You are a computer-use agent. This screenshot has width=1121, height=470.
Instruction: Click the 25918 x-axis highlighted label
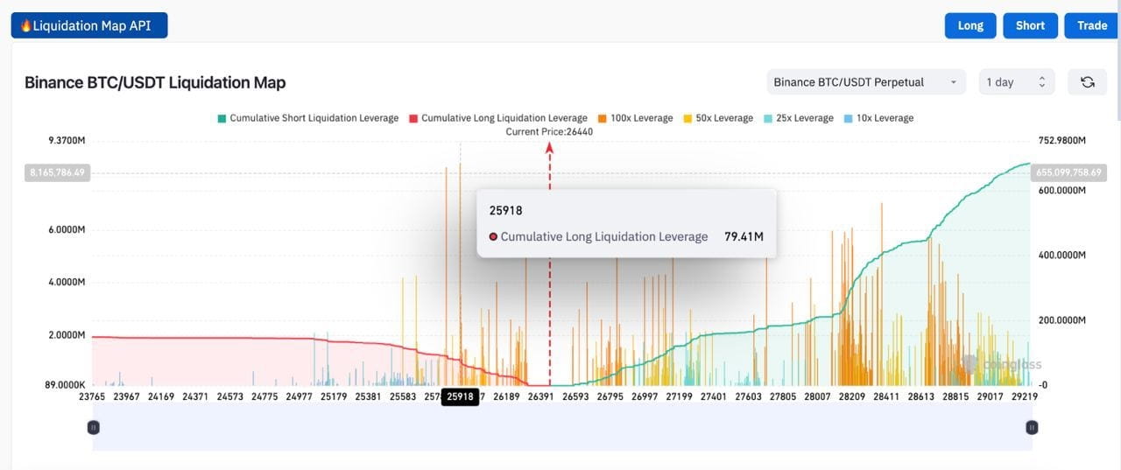[460, 396]
